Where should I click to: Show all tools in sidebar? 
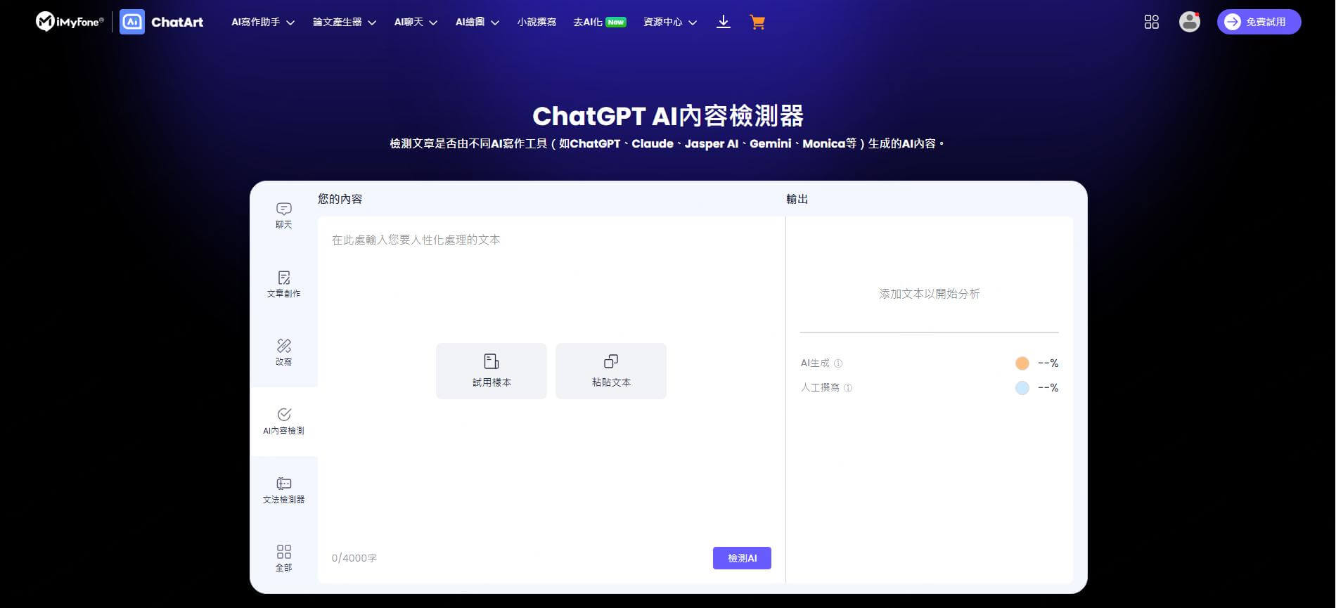click(284, 558)
